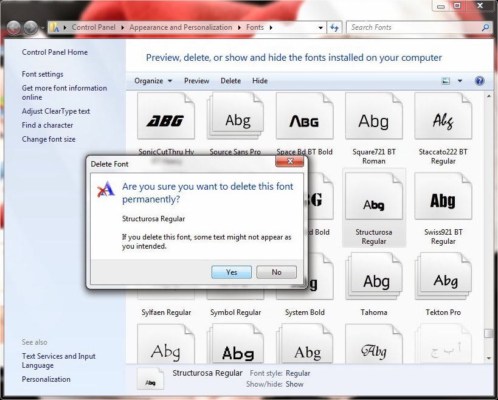Click the scroll down arrow of font list
This screenshot has width=498, height=400.
489,359
